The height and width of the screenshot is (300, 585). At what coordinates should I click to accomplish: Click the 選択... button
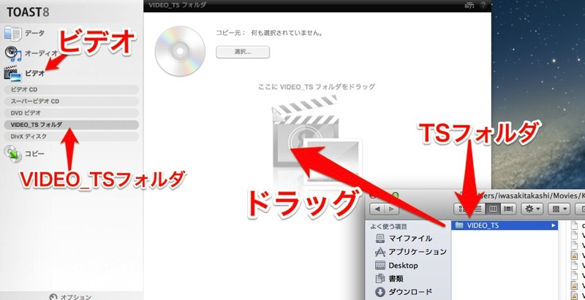click(x=243, y=52)
